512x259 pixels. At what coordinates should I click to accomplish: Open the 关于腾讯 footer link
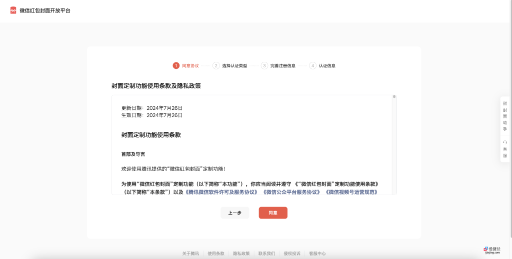tap(190, 254)
